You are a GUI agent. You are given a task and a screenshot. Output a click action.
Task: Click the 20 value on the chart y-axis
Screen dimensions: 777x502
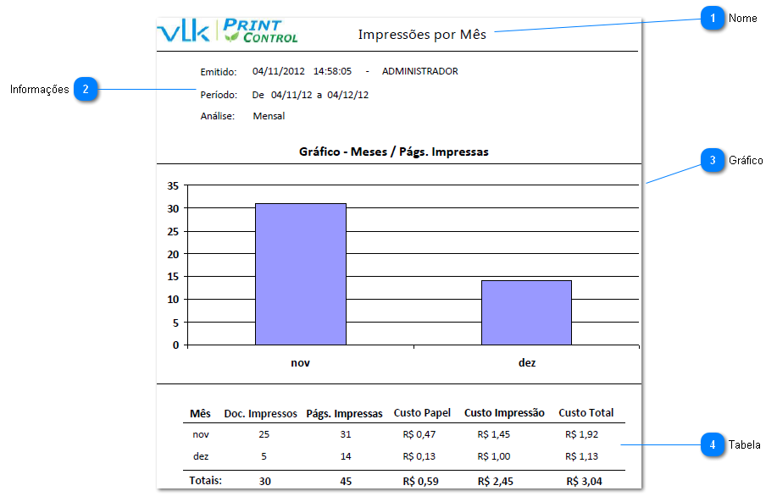(x=173, y=255)
